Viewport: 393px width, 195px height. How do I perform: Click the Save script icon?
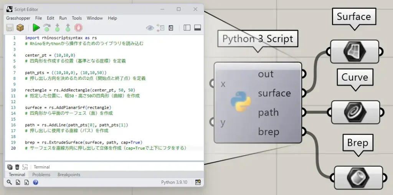10,28
